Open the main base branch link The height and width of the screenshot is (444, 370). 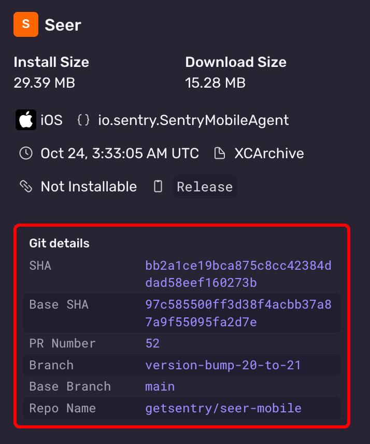pyautogui.click(x=160, y=386)
